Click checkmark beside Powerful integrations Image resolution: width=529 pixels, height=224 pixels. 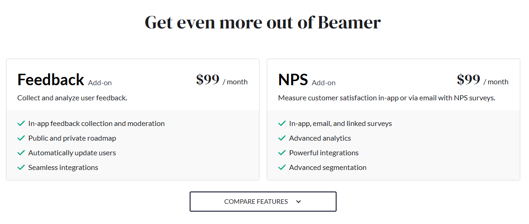281,153
